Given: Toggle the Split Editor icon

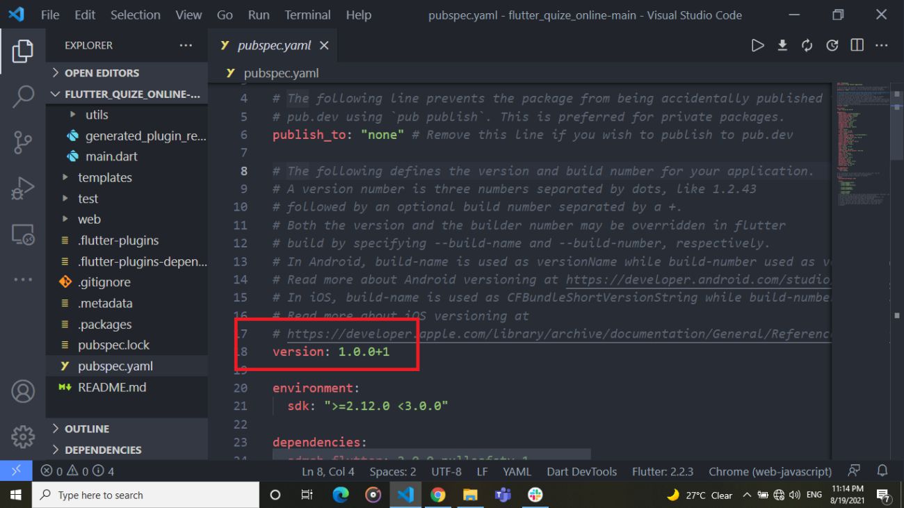Looking at the screenshot, I should 857,45.
